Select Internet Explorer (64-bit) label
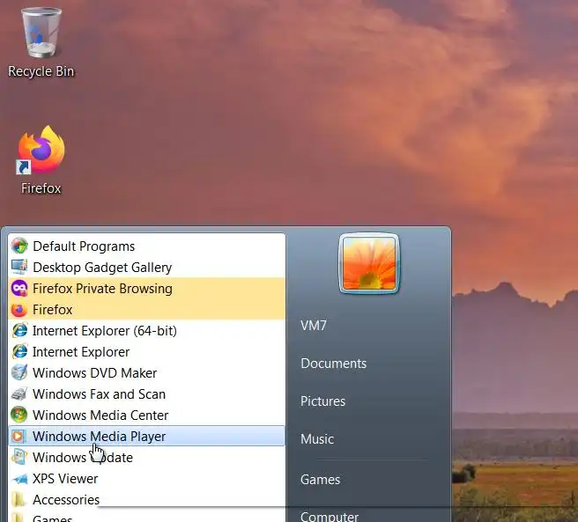This screenshot has width=578, height=522. coord(105,331)
